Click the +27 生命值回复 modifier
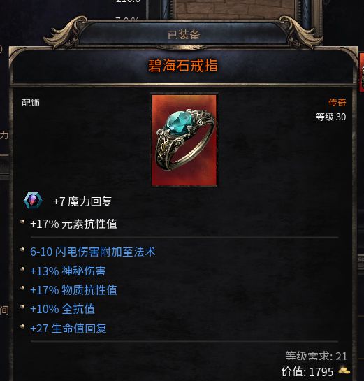The image size is (364, 381). tap(68, 329)
